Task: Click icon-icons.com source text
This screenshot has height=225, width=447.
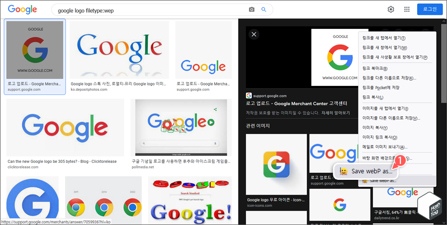Action: pyautogui.click(x=259, y=205)
